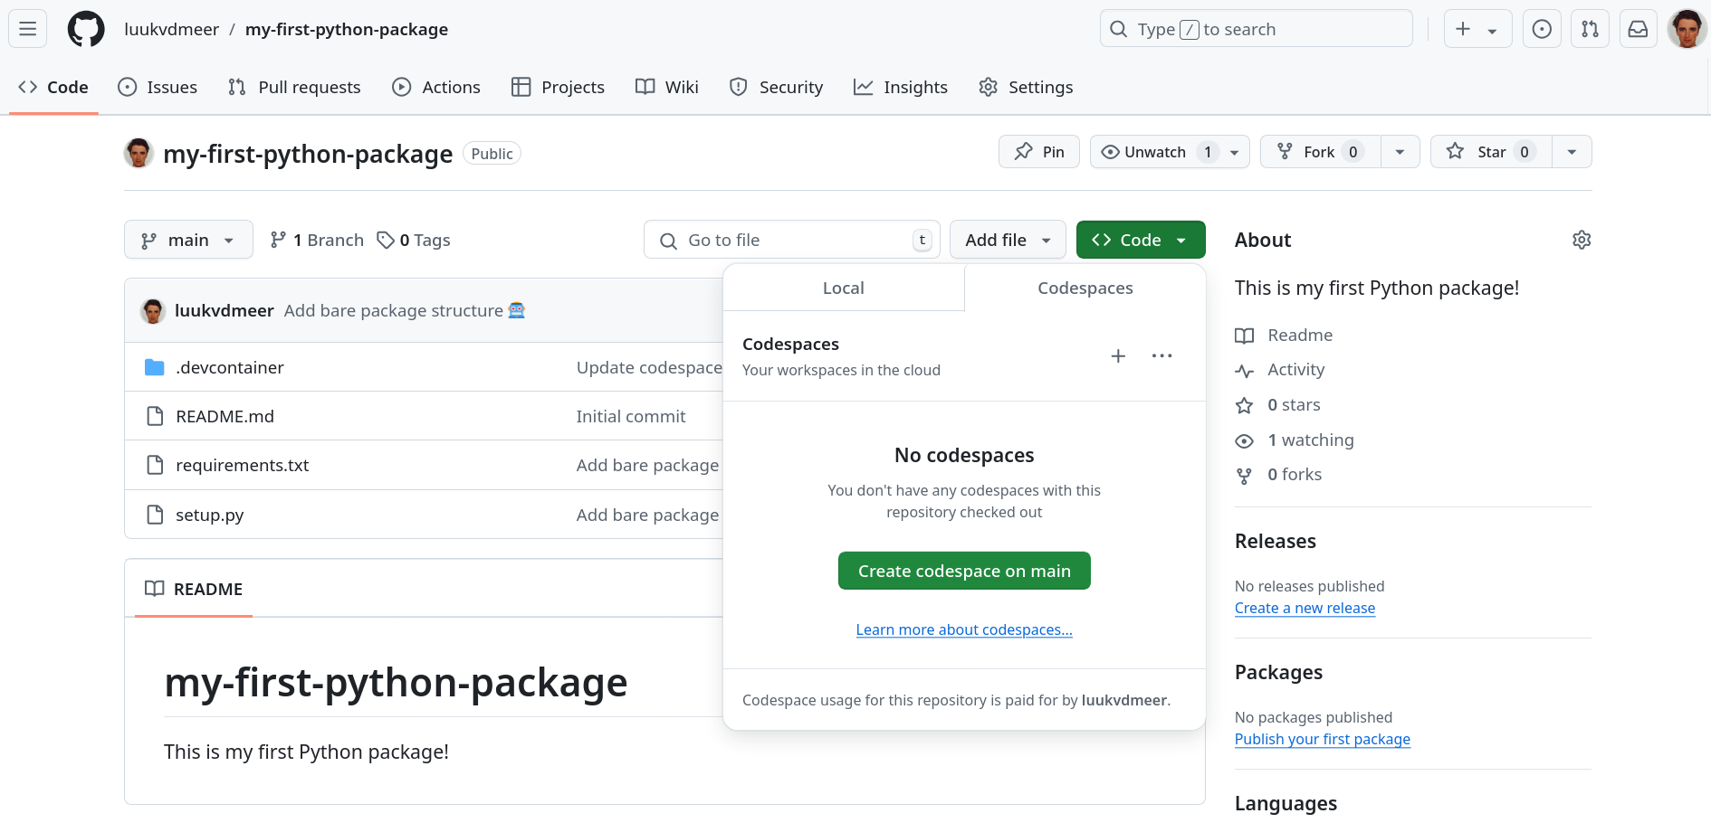Click my-first-python-package in breadcrumb
1711x823 pixels.
pyautogui.click(x=347, y=29)
